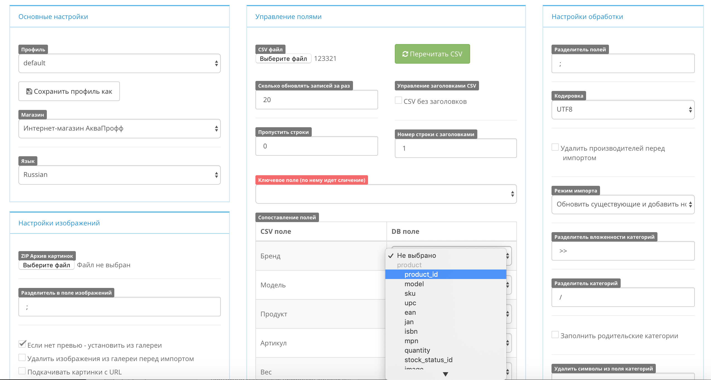Expand the Кодировка UTF8 dropdown
This screenshot has height=380, width=711.
point(623,110)
